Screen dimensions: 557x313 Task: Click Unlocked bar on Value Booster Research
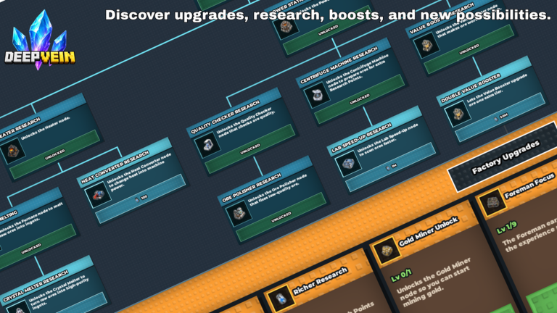click(469, 49)
